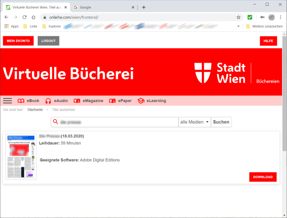287x218 pixels.
Task: Bookmark this page with the star icon
Action: [x=238, y=17]
